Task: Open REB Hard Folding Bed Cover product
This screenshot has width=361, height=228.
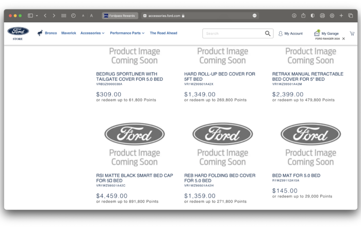Action: 220,178
